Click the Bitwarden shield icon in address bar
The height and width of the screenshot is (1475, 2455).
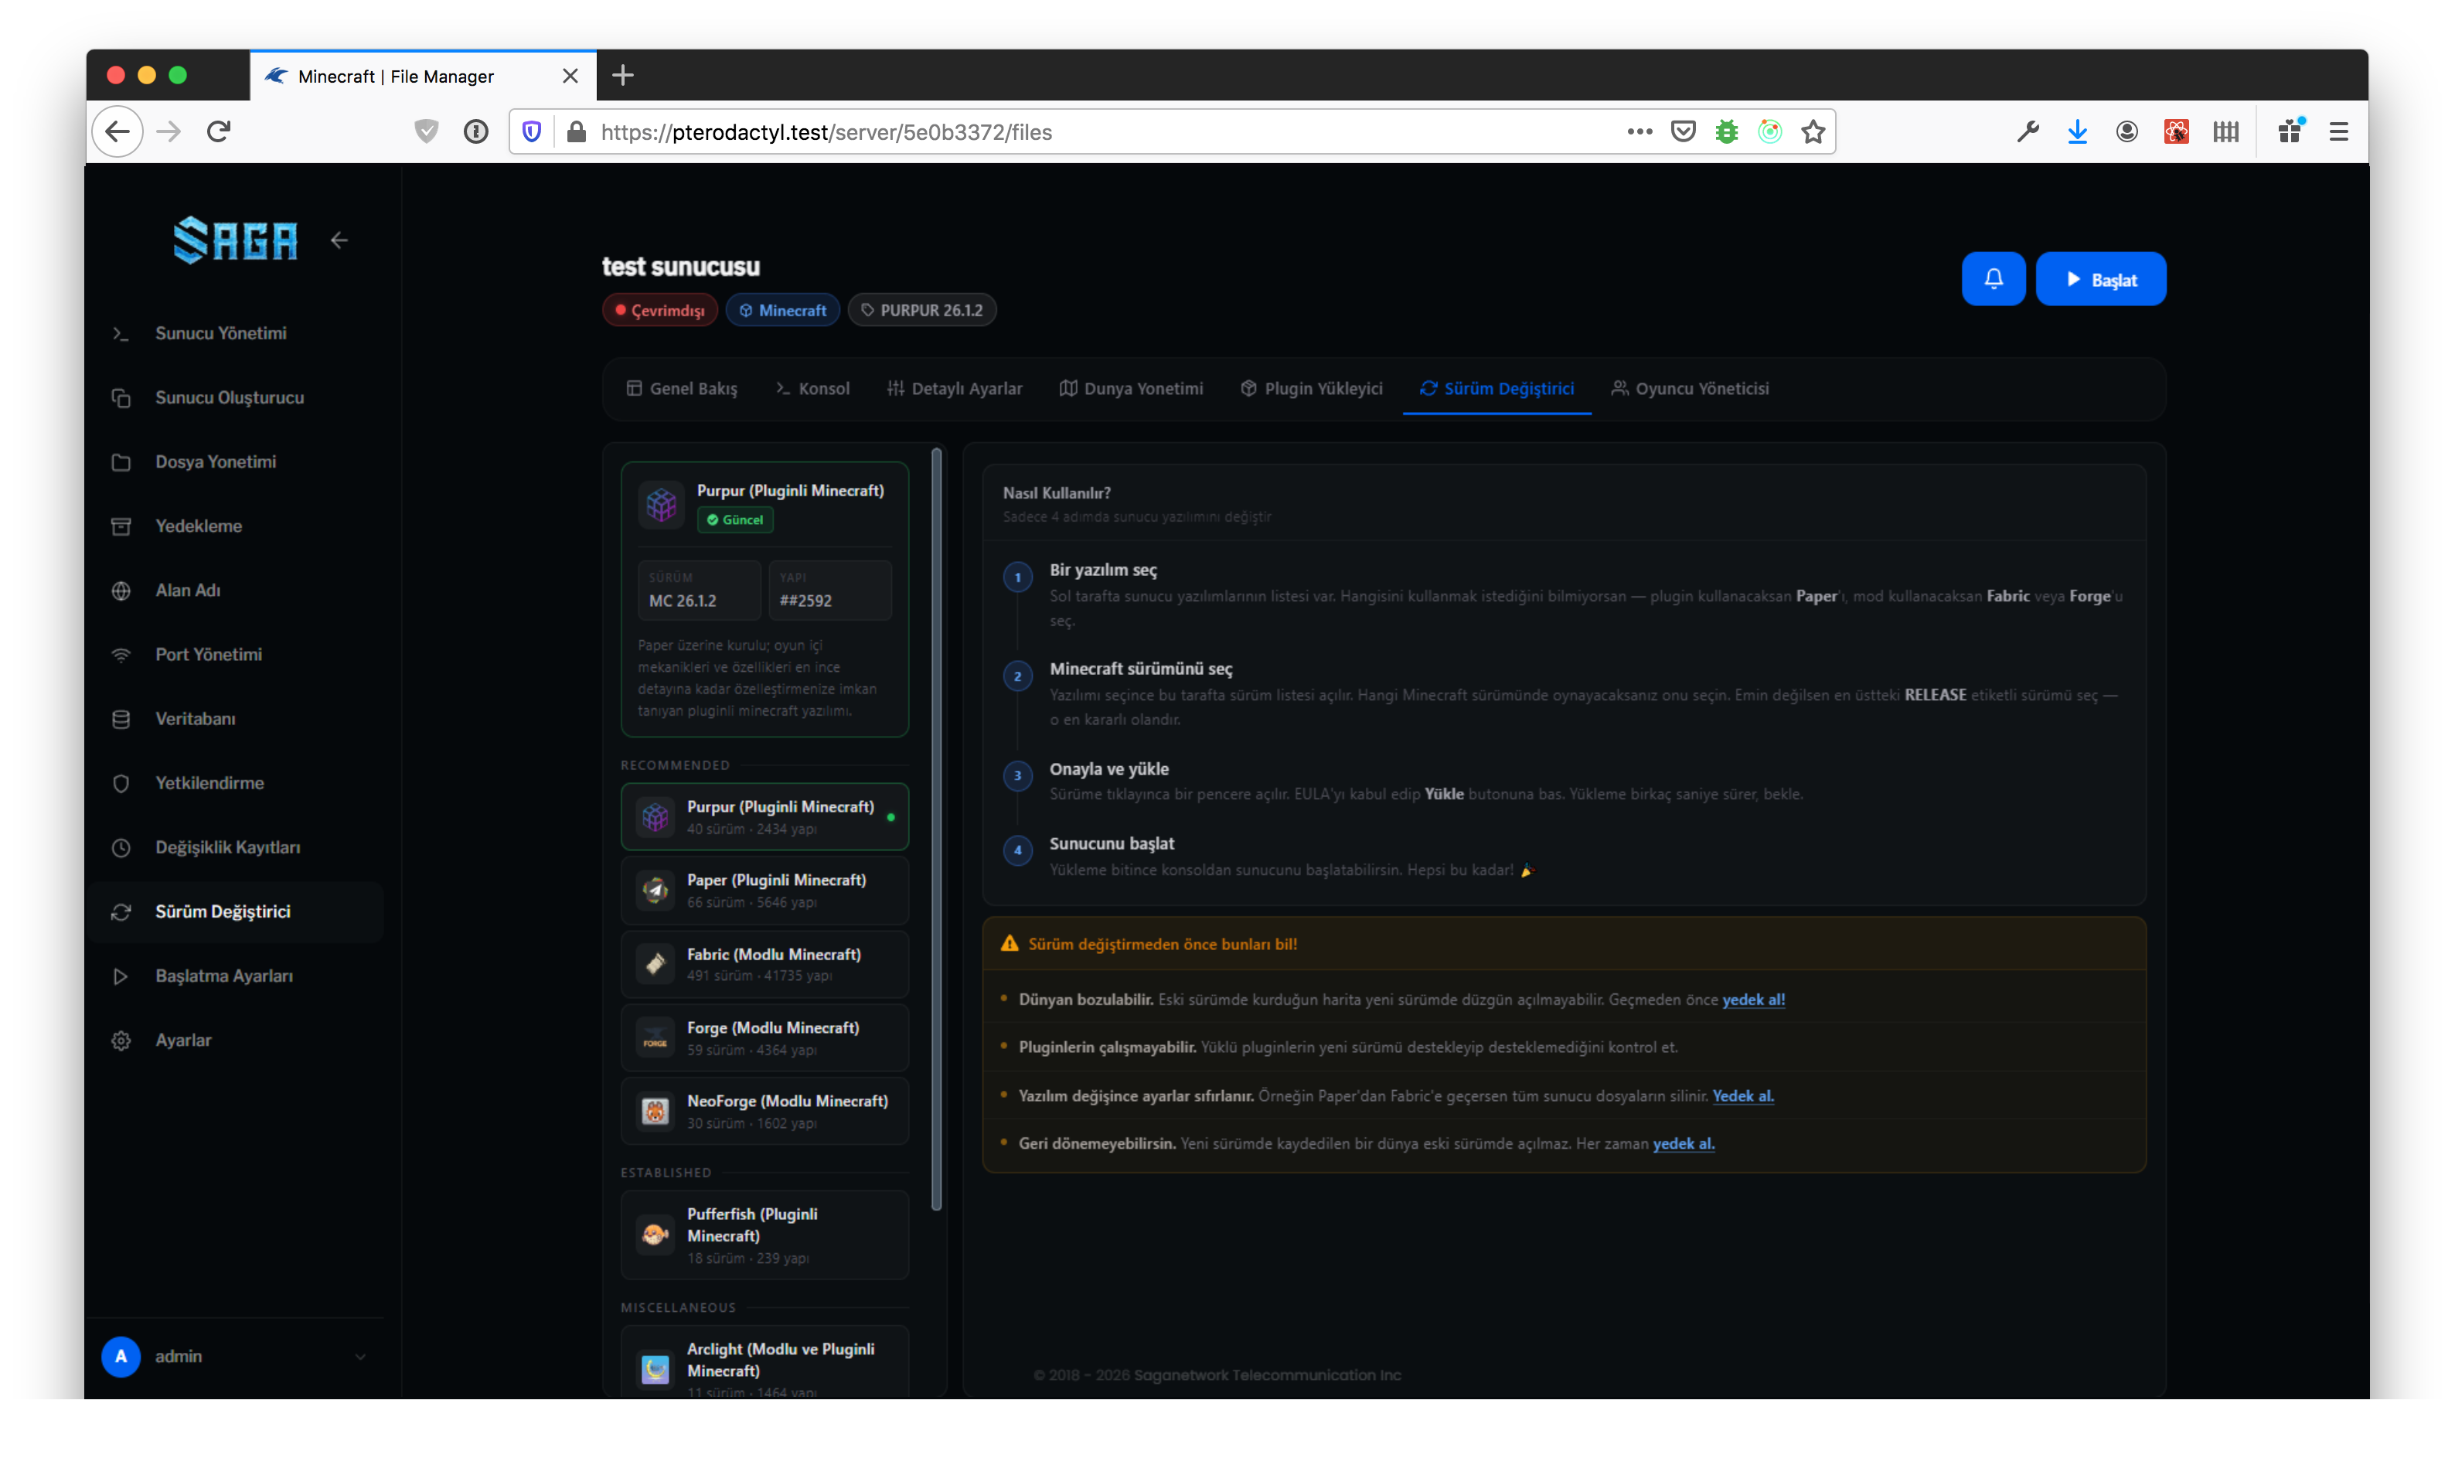[x=532, y=132]
